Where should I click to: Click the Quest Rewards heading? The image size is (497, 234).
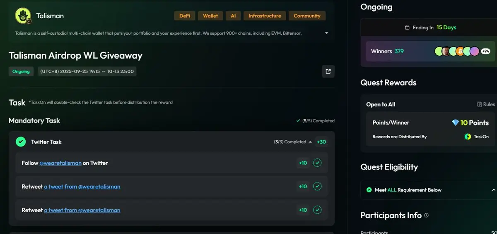388,83
